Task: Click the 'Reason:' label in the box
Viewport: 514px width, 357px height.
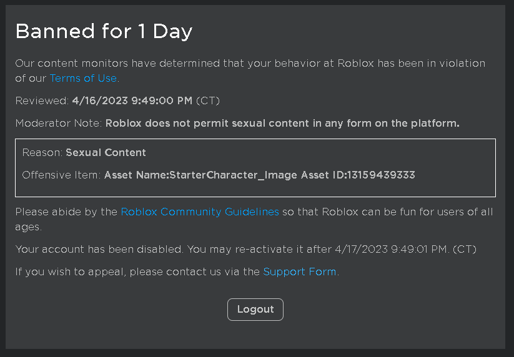Action: (42, 153)
